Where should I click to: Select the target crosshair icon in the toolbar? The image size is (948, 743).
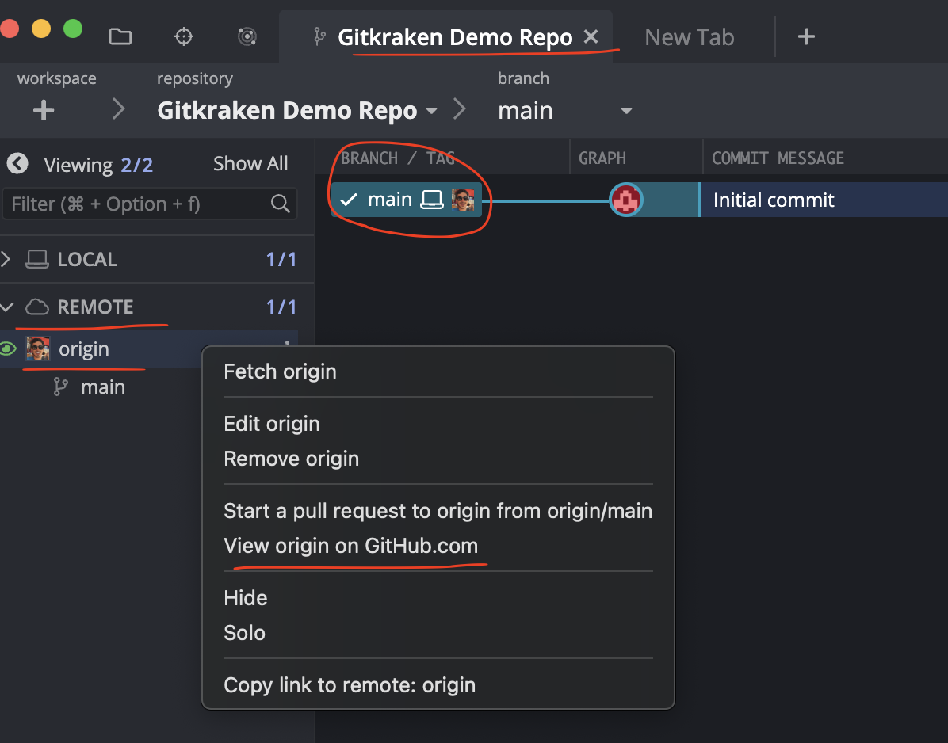click(183, 36)
